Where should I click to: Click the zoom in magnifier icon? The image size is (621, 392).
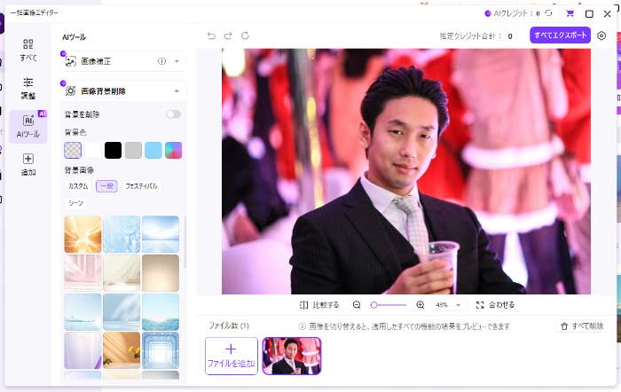tap(421, 304)
